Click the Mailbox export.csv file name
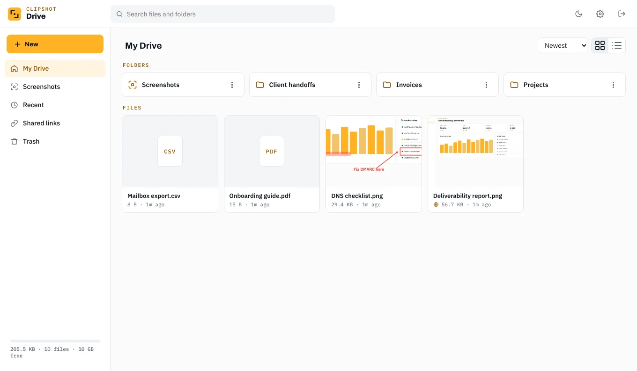 (x=154, y=196)
